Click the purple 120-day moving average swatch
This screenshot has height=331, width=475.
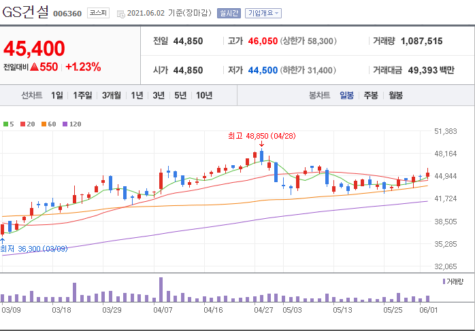[x=65, y=124]
